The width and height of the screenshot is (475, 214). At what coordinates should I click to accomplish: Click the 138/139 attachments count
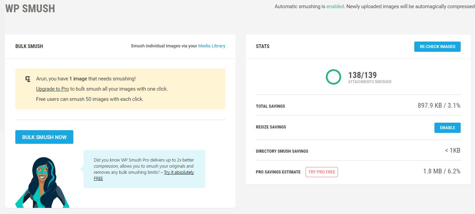[x=362, y=75]
